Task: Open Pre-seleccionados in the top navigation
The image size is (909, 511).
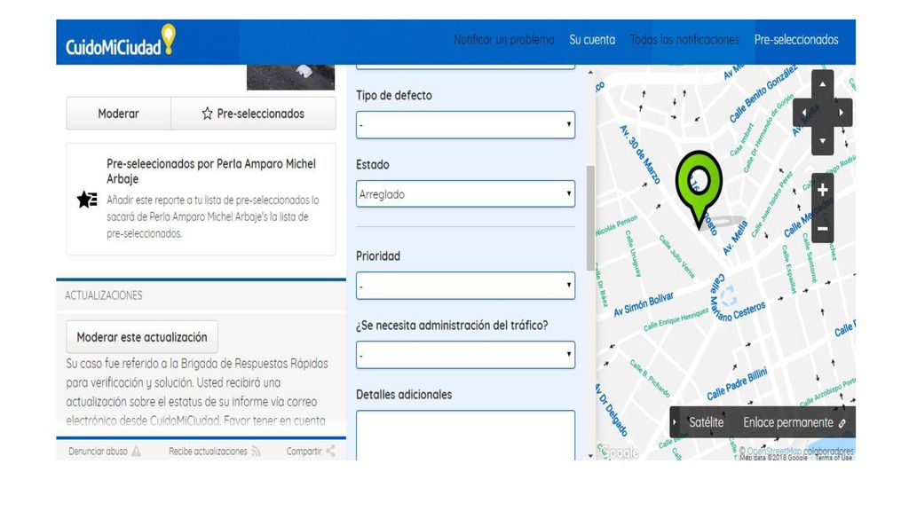Action: click(x=796, y=40)
